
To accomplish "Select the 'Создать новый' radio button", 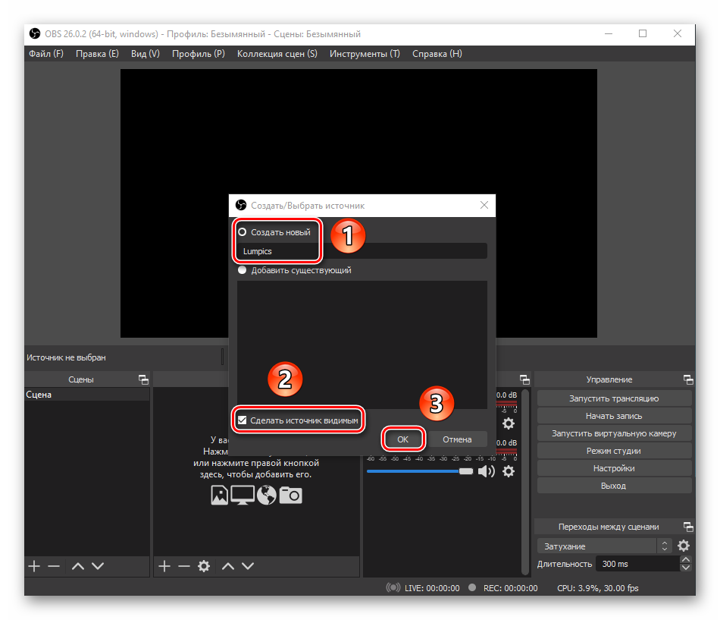I will click(243, 232).
